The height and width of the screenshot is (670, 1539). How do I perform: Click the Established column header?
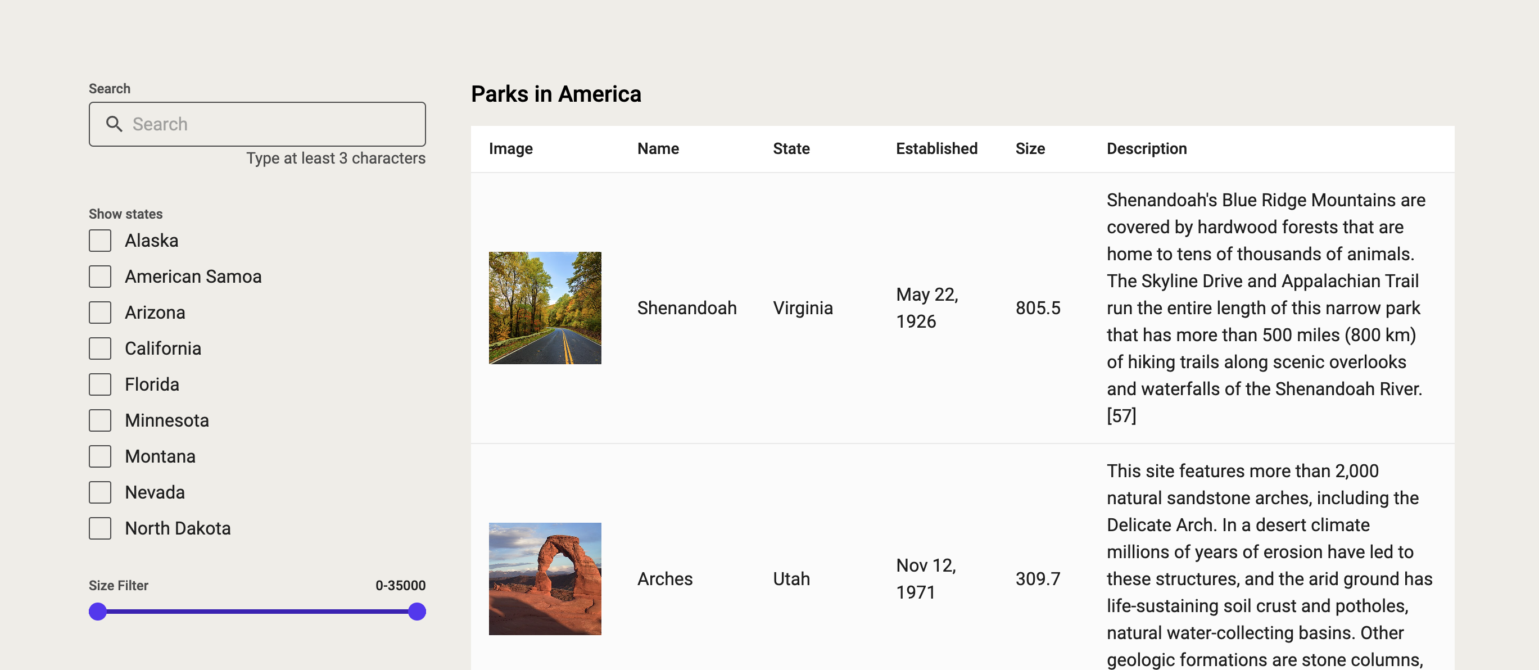pyautogui.click(x=936, y=148)
